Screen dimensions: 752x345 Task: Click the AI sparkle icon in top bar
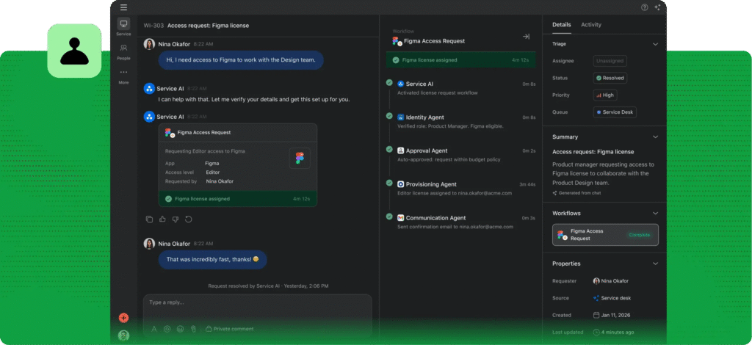click(x=657, y=7)
